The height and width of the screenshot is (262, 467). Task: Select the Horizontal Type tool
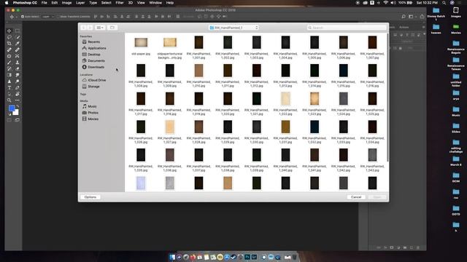click(x=9, y=87)
